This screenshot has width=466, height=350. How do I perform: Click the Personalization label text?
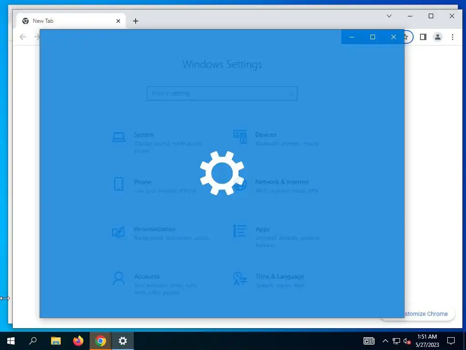[x=155, y=229]
